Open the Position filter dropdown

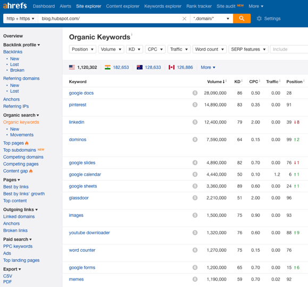coord(82,49)
